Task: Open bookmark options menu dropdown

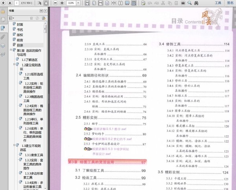Action: [x=11, y=18]
